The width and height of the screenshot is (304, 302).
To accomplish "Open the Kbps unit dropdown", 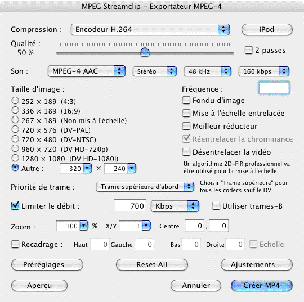I will coord(175,206).
